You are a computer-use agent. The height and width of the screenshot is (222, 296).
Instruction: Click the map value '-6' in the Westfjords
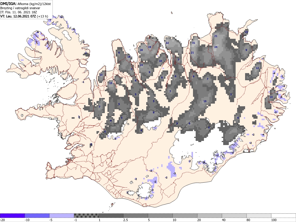[38, 32]
